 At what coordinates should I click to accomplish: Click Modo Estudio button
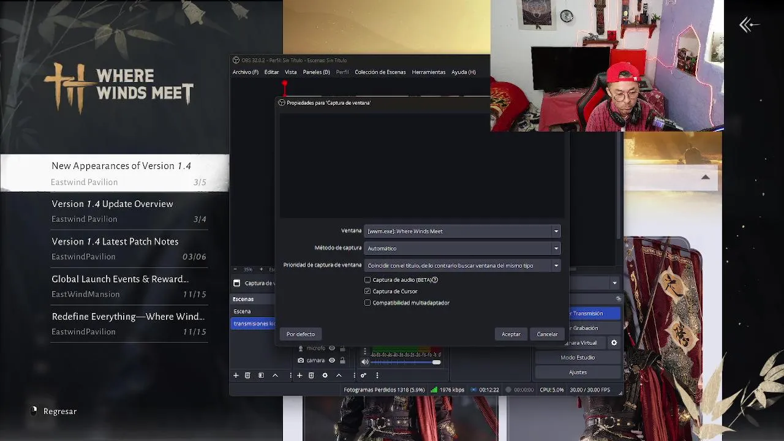click(x=578, y=358)
